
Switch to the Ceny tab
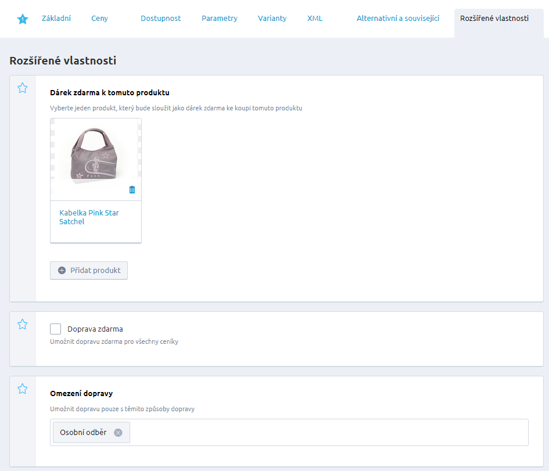pyautogui.click(x=99, y=18)
